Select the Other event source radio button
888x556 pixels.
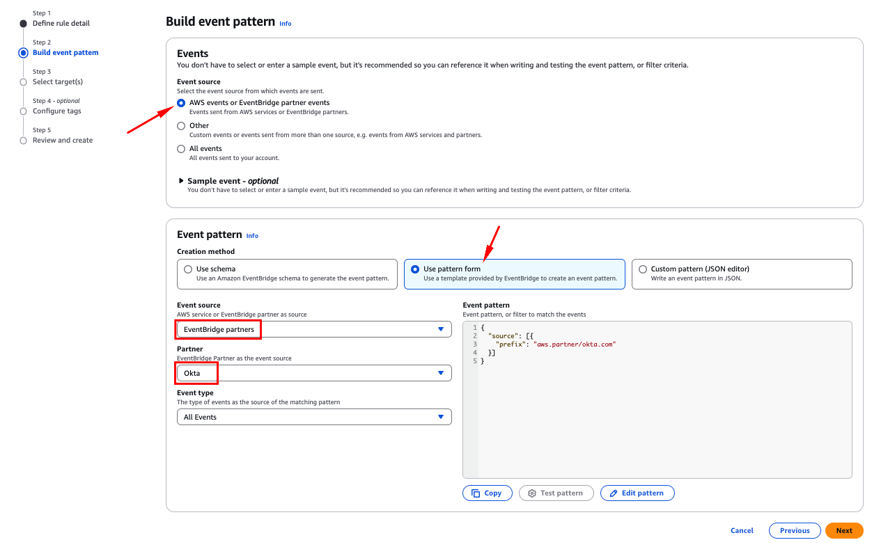[x=181, y=126]
